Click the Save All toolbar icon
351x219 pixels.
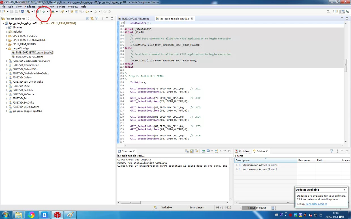(16, 12)
